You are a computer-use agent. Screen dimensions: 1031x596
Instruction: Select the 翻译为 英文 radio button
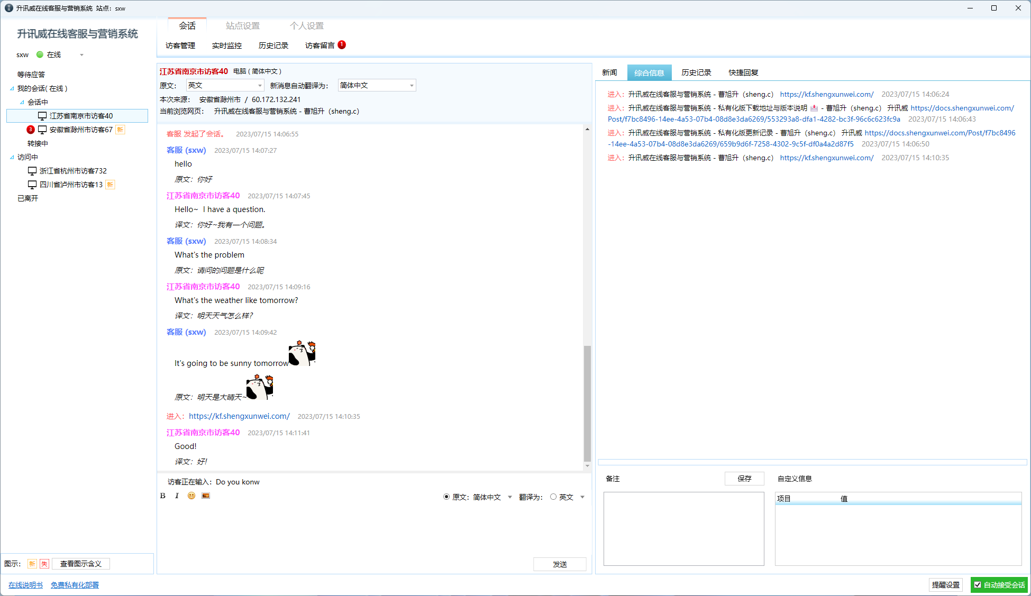[x=553, y=497]
